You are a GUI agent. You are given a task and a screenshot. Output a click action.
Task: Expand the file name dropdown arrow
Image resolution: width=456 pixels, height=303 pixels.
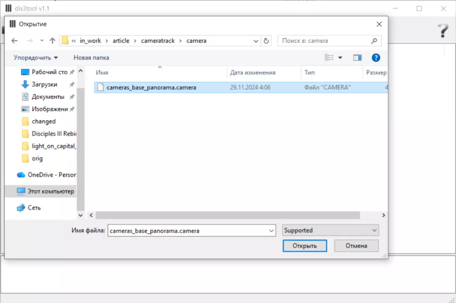[x=271, y=231]
